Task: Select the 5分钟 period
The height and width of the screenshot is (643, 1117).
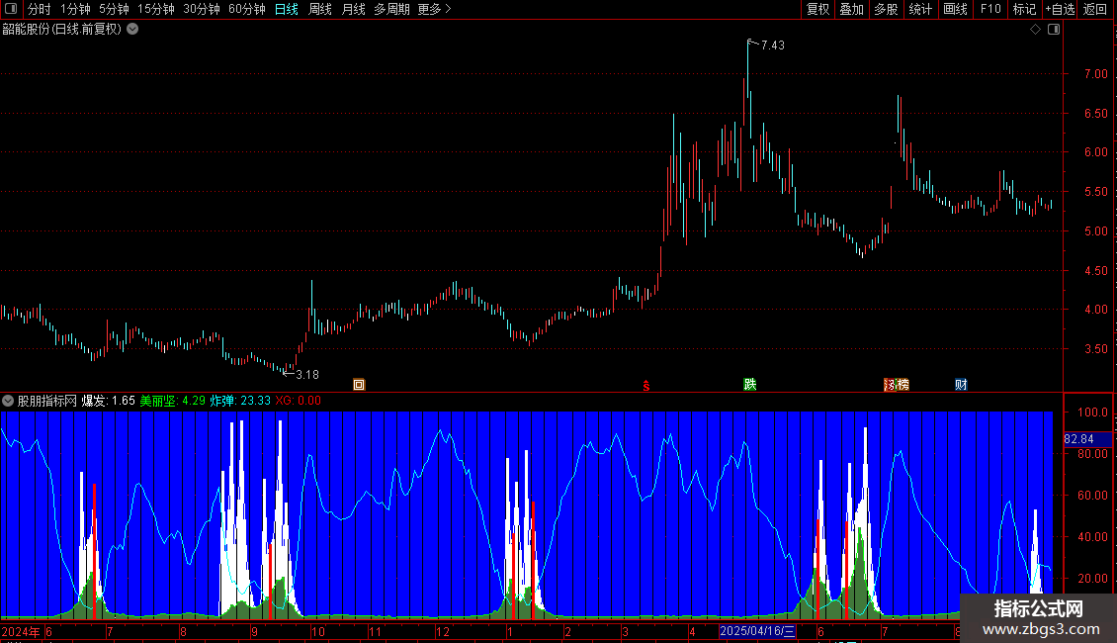Action: coord(114,9)
